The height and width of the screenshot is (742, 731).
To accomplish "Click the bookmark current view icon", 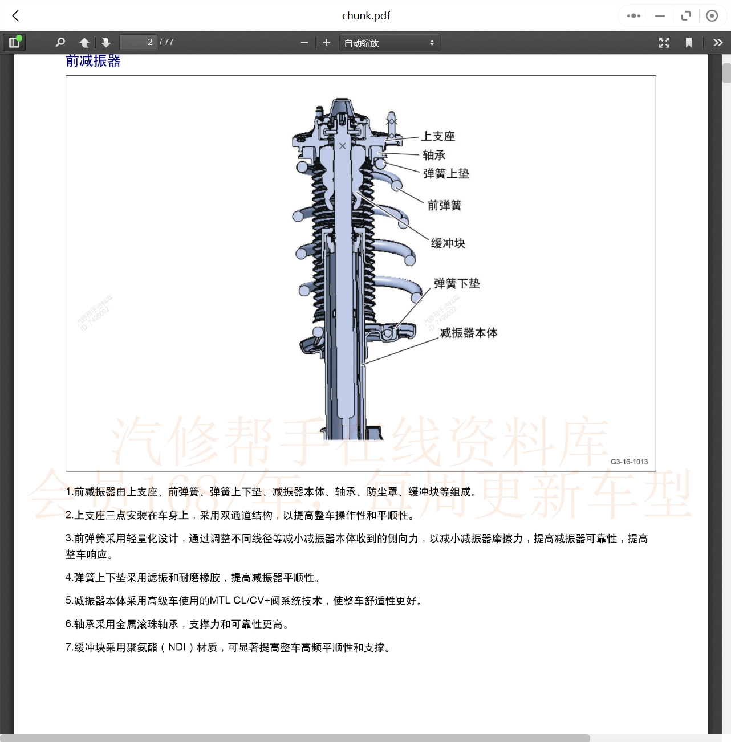I will [x=689, y=42].
